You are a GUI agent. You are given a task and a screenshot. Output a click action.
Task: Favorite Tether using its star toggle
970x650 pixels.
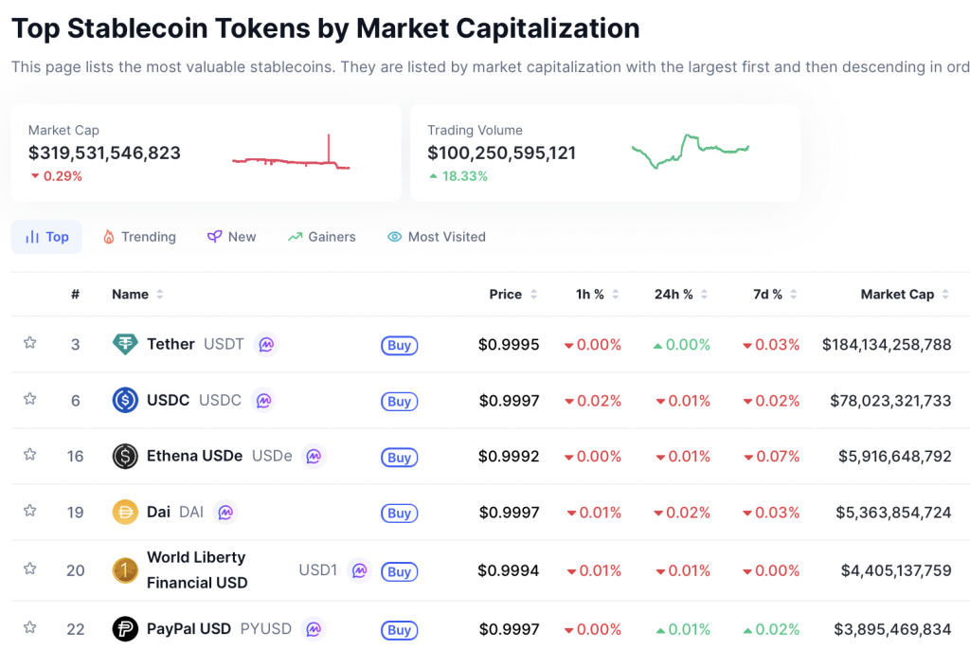[29, 344]
